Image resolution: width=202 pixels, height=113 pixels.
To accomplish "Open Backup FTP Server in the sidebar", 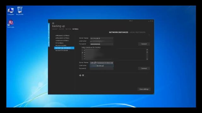I will pyautogui.click(x=62, y=51).
